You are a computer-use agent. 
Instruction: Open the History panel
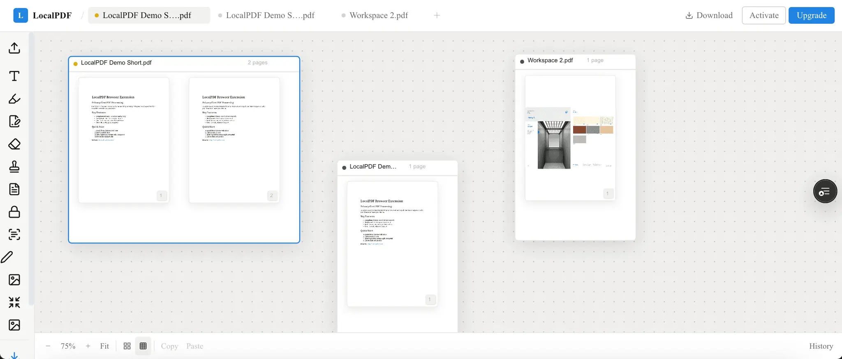click(x=821, y=346)
